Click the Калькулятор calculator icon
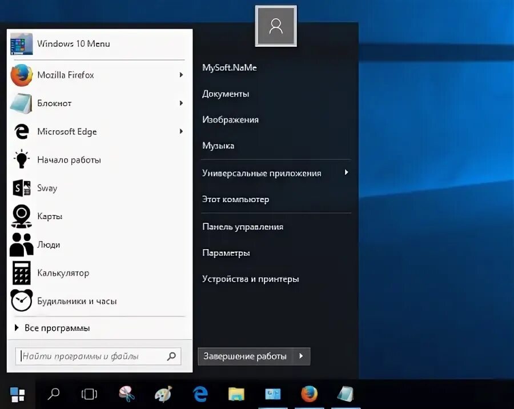 [22, 273]
